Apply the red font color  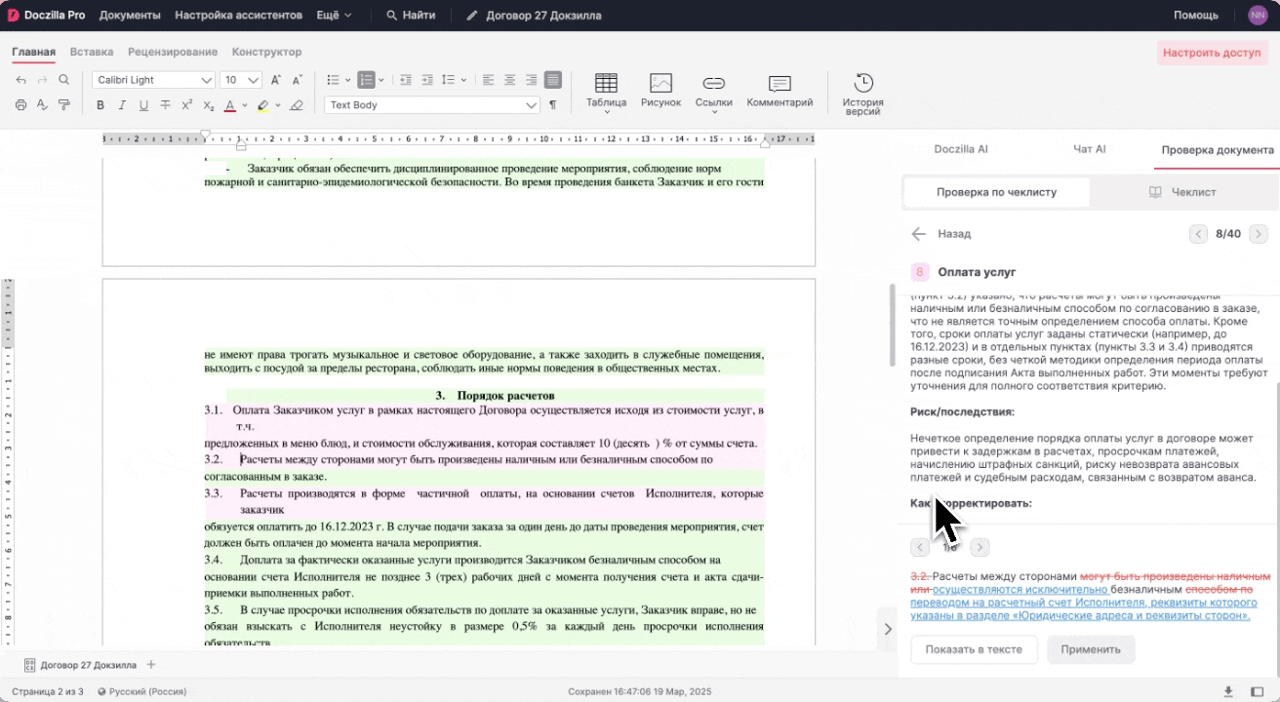[230, 105]
